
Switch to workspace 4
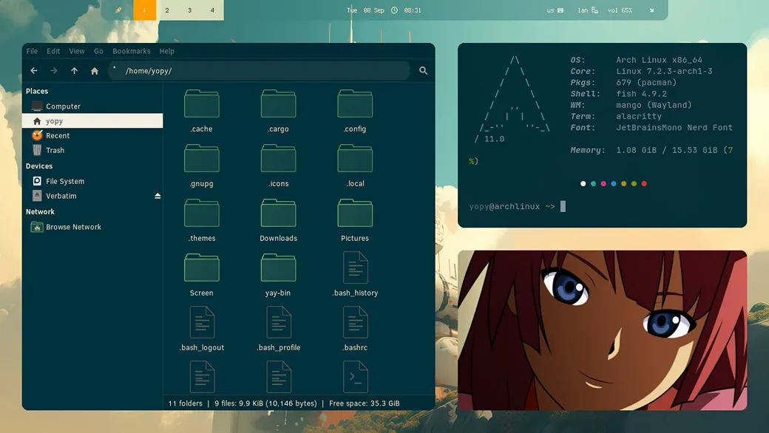tap(212, 10)
